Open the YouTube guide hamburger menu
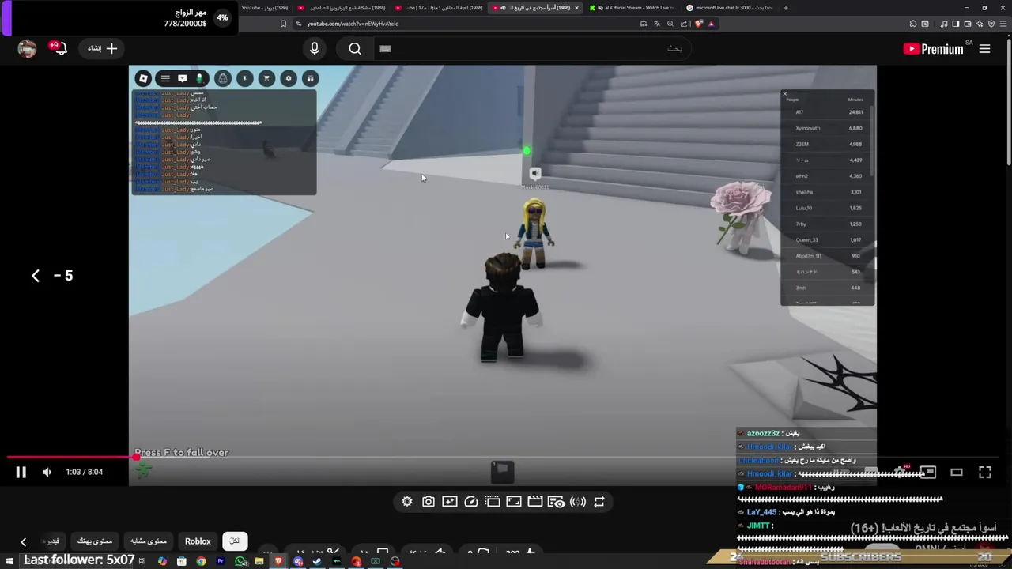 tap(985, 49)
